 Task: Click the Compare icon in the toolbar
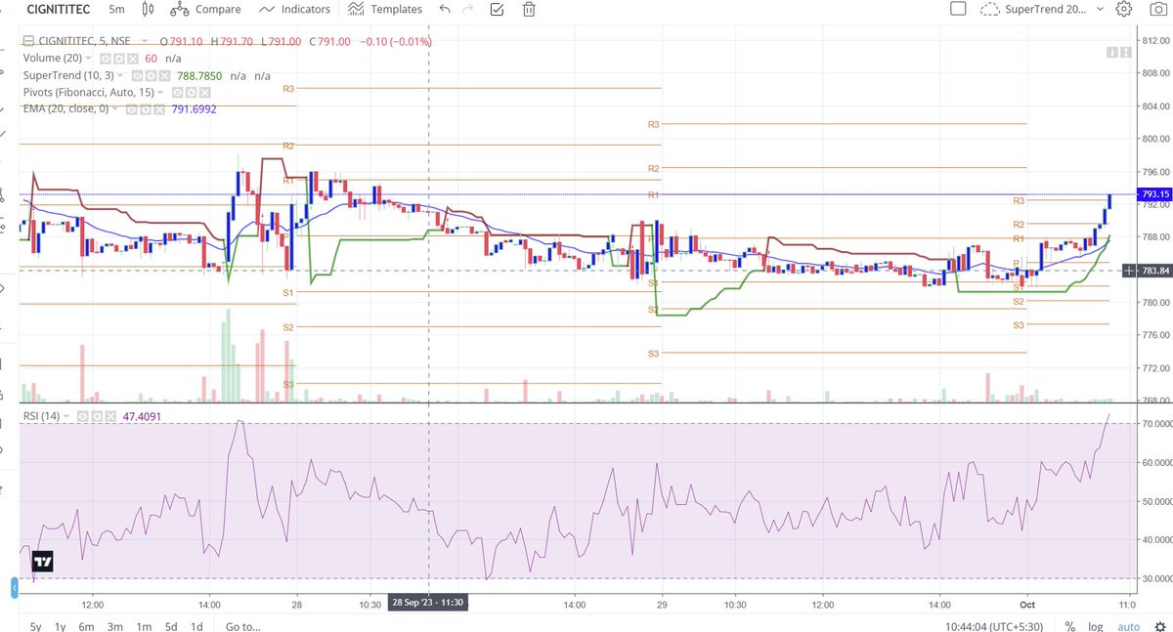point(179,10)
